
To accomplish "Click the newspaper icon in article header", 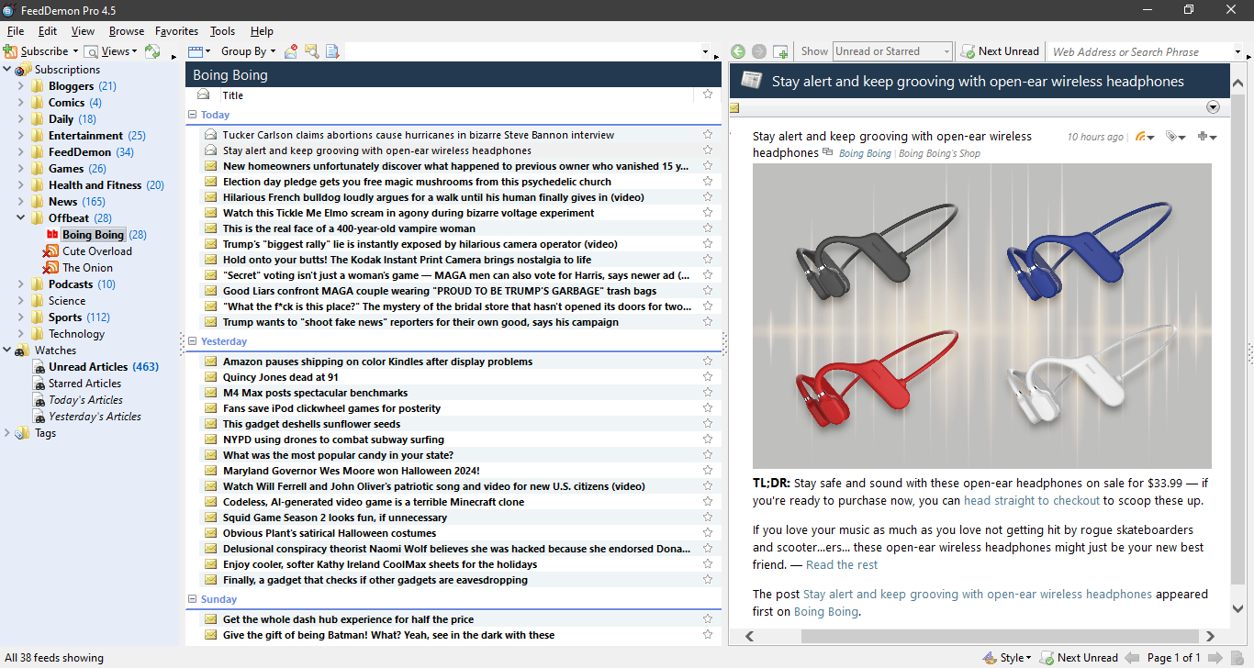I will [752, 80].
